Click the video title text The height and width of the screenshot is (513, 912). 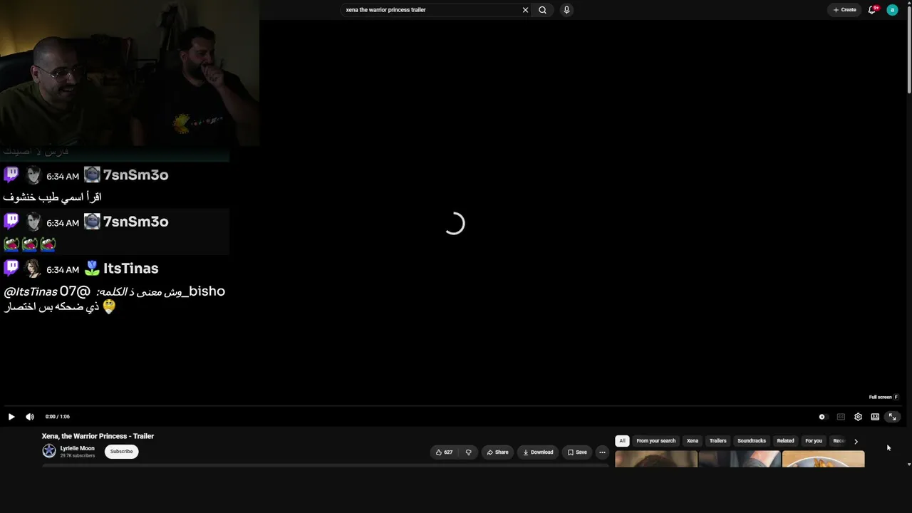pos(98,436)
